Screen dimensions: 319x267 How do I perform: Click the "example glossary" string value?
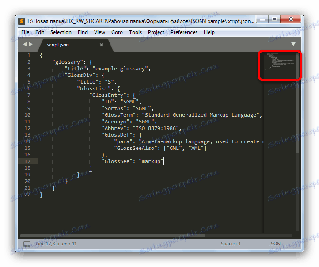tap(120, 69)
